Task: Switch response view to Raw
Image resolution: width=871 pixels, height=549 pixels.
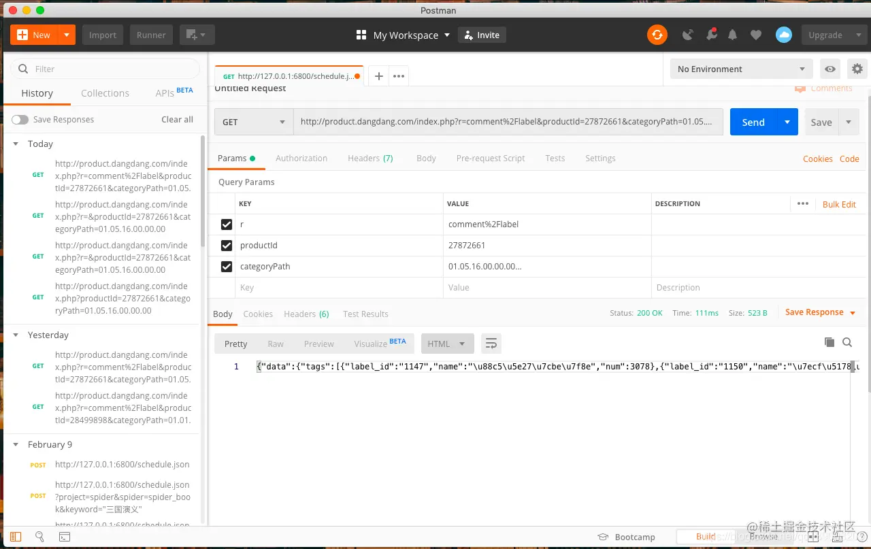Action: click(x=276, y=344)
